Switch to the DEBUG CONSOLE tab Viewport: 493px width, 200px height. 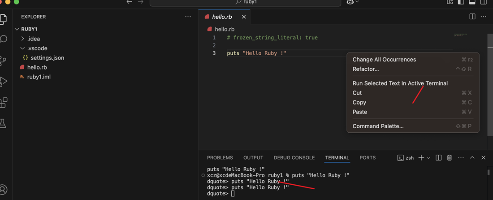294,158
